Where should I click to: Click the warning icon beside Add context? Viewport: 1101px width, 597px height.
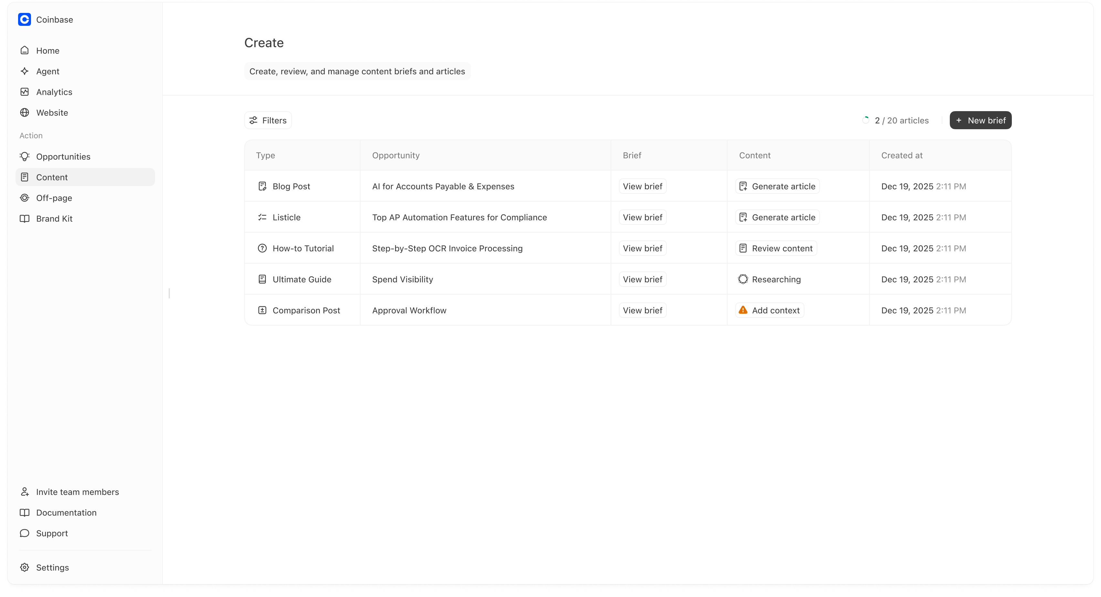coord(743,310)
